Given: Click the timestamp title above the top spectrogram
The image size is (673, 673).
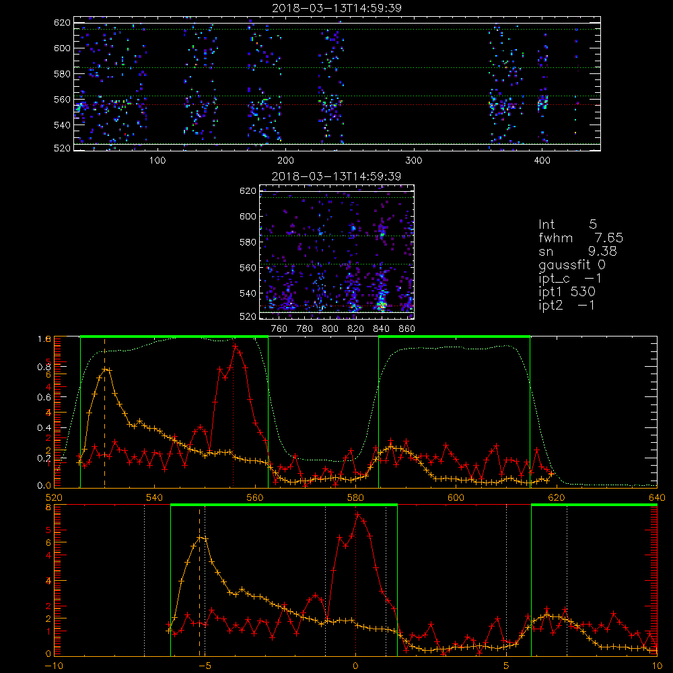Looking at the screenshot, I should pyautogui.click(x=336, y=8).
